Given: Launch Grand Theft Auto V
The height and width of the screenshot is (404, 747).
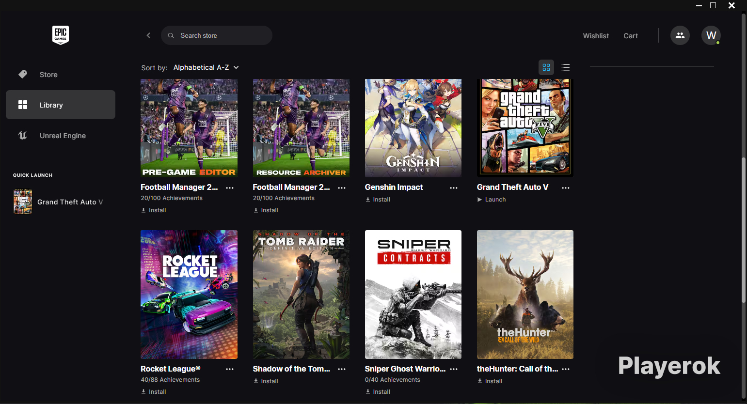Looking at the screenshot, I should (492, 200).
